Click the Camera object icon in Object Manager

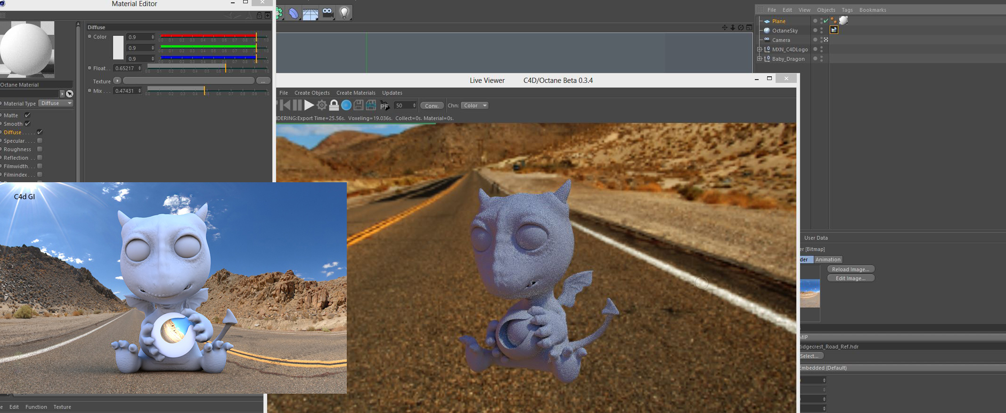coord(767,40)
